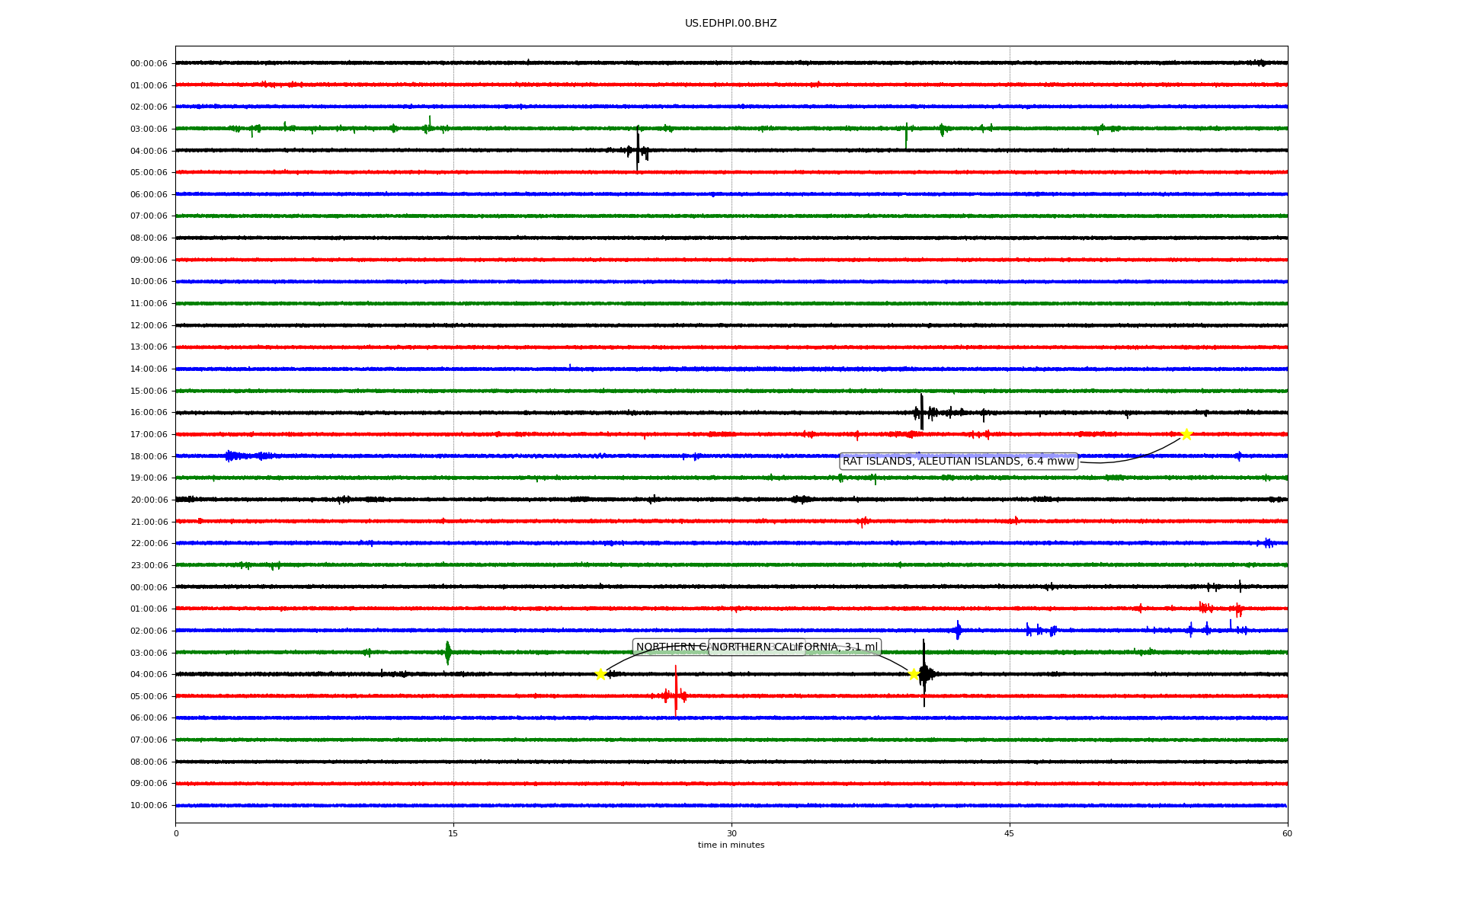Select the 17:00:06 row label
Image resolution: width=1463 pixels, height=914 pixels.
click(x=149, y=434)
